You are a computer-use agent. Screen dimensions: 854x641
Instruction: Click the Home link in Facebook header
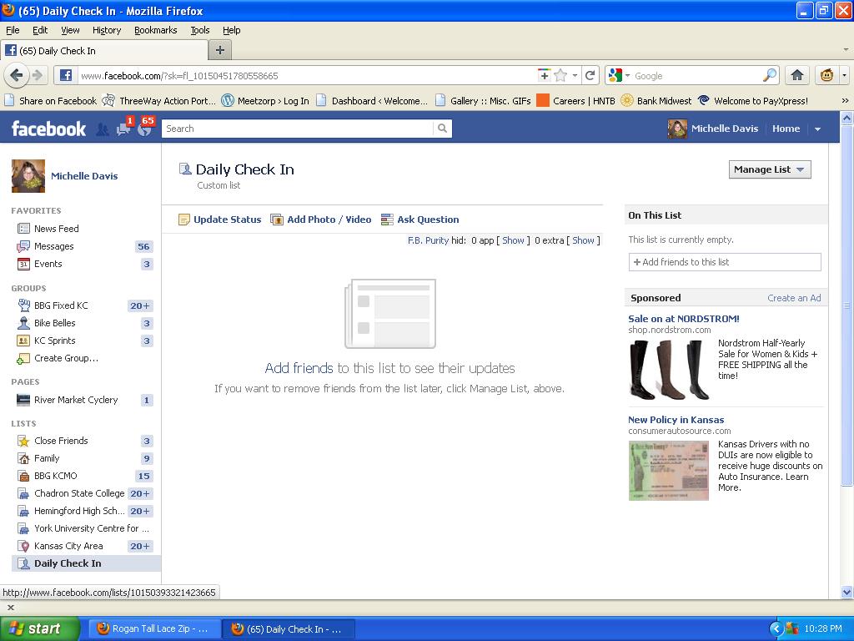coord(786,129)
